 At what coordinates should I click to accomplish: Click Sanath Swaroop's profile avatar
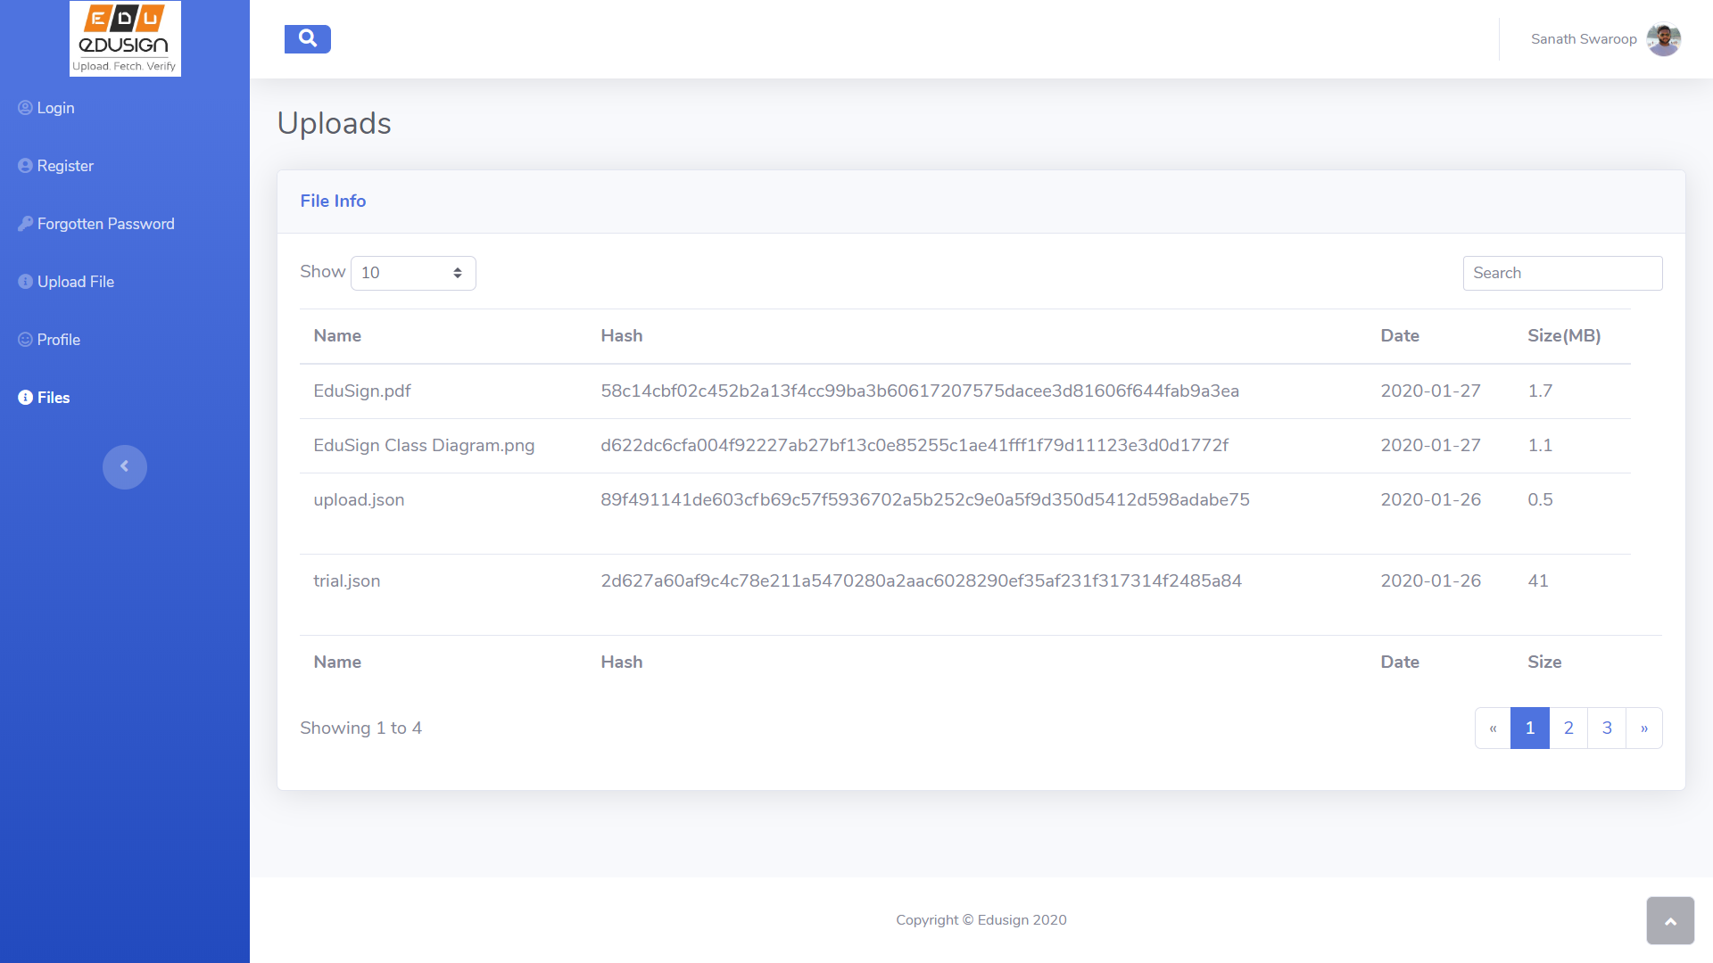[x=1663, y=39]
